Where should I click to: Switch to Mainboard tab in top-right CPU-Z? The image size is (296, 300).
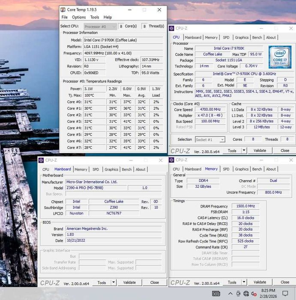(x=193, y=37)
